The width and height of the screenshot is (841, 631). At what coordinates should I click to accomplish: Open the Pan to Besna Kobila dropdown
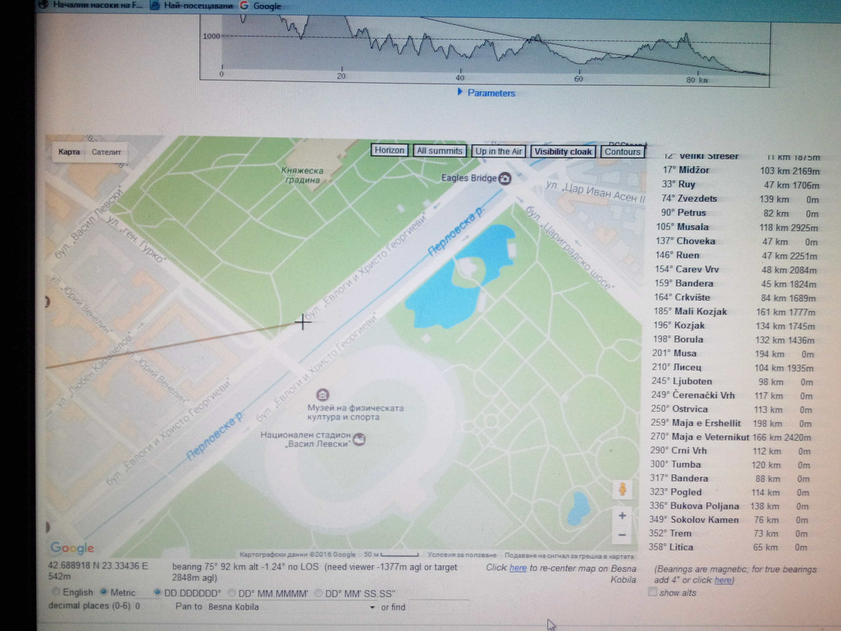[292, 607]
